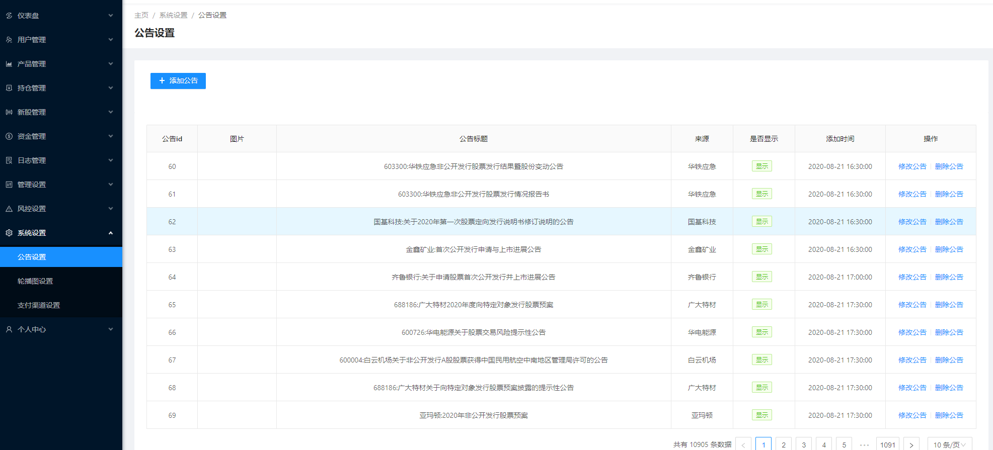Toggle the 显示 tag for announcement 69
993x450 pixels.
(761, 415)
